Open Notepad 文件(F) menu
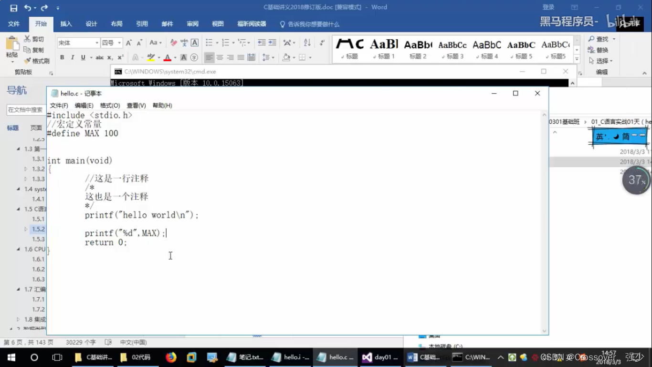 click(59, 106)
